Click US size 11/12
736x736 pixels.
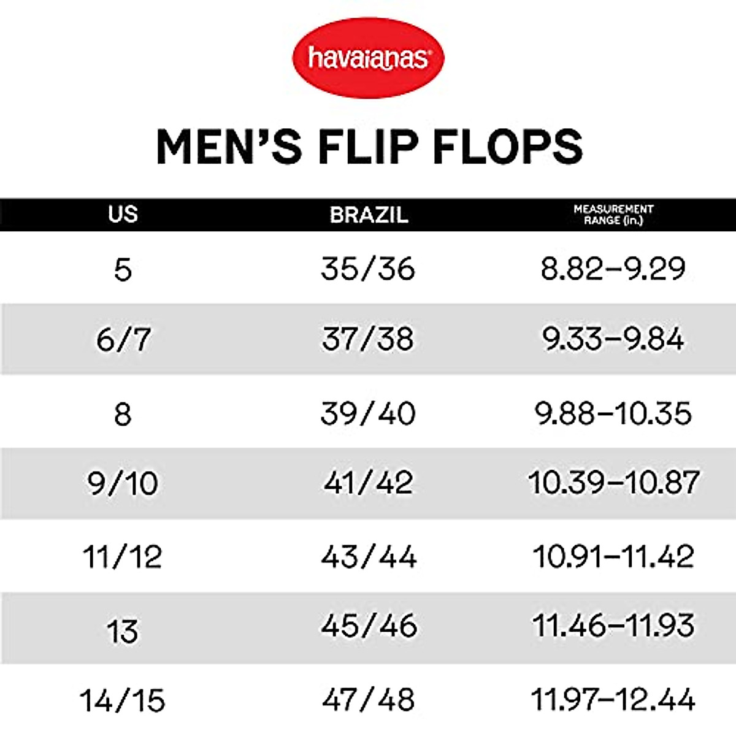[x=123, y=557]
